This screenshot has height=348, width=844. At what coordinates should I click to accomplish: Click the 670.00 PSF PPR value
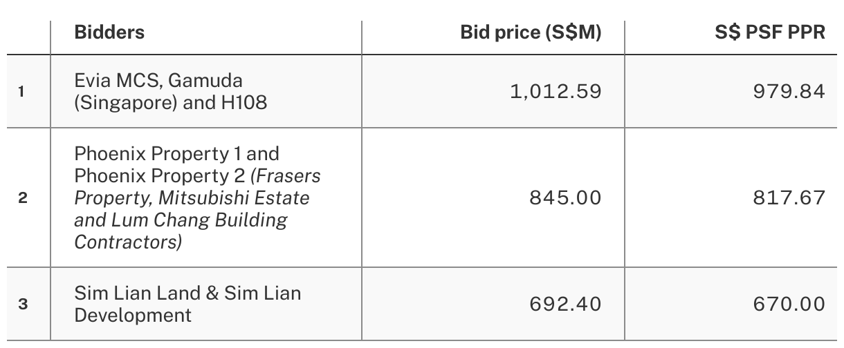pyautogui.click(x=789, y=304)
